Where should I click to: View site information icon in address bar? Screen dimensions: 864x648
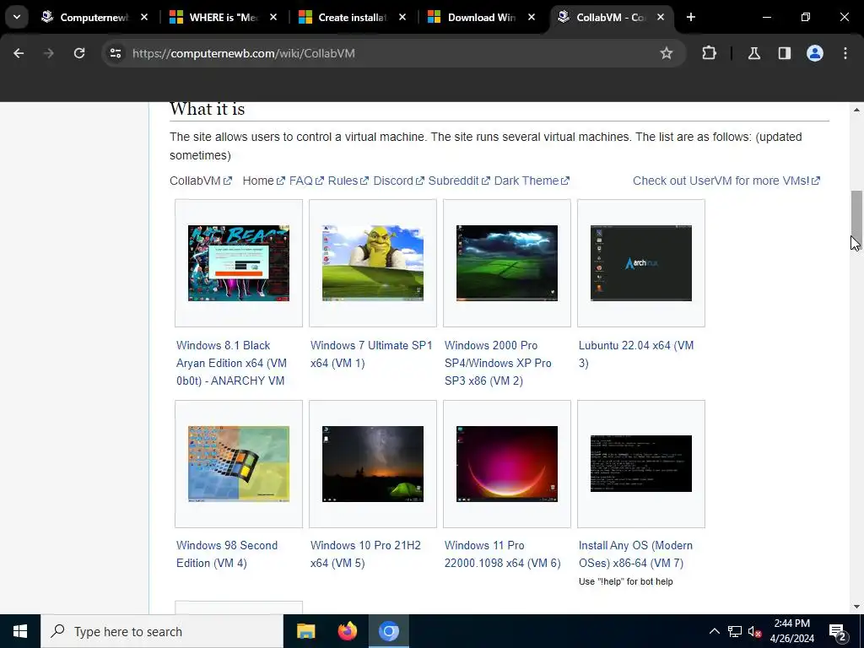pos(116,53)
